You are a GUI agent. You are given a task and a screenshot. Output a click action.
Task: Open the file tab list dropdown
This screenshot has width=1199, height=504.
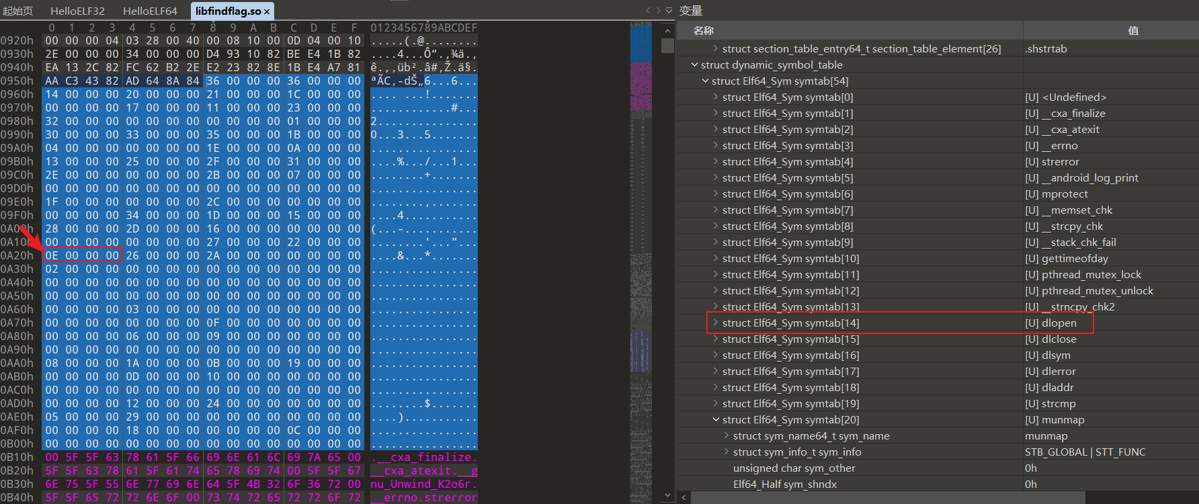[669, 10]
